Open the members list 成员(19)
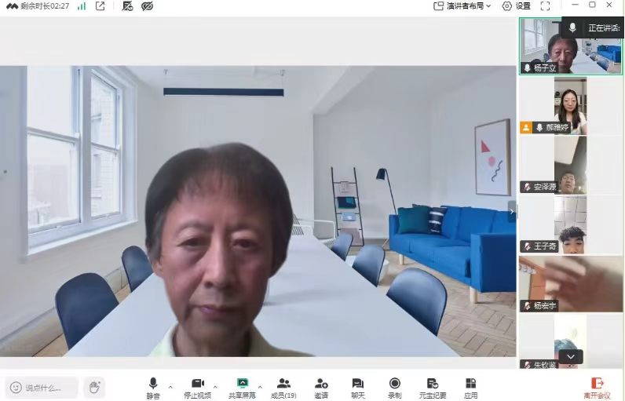This screenshot has width=625, height=401. pos(283,388)
